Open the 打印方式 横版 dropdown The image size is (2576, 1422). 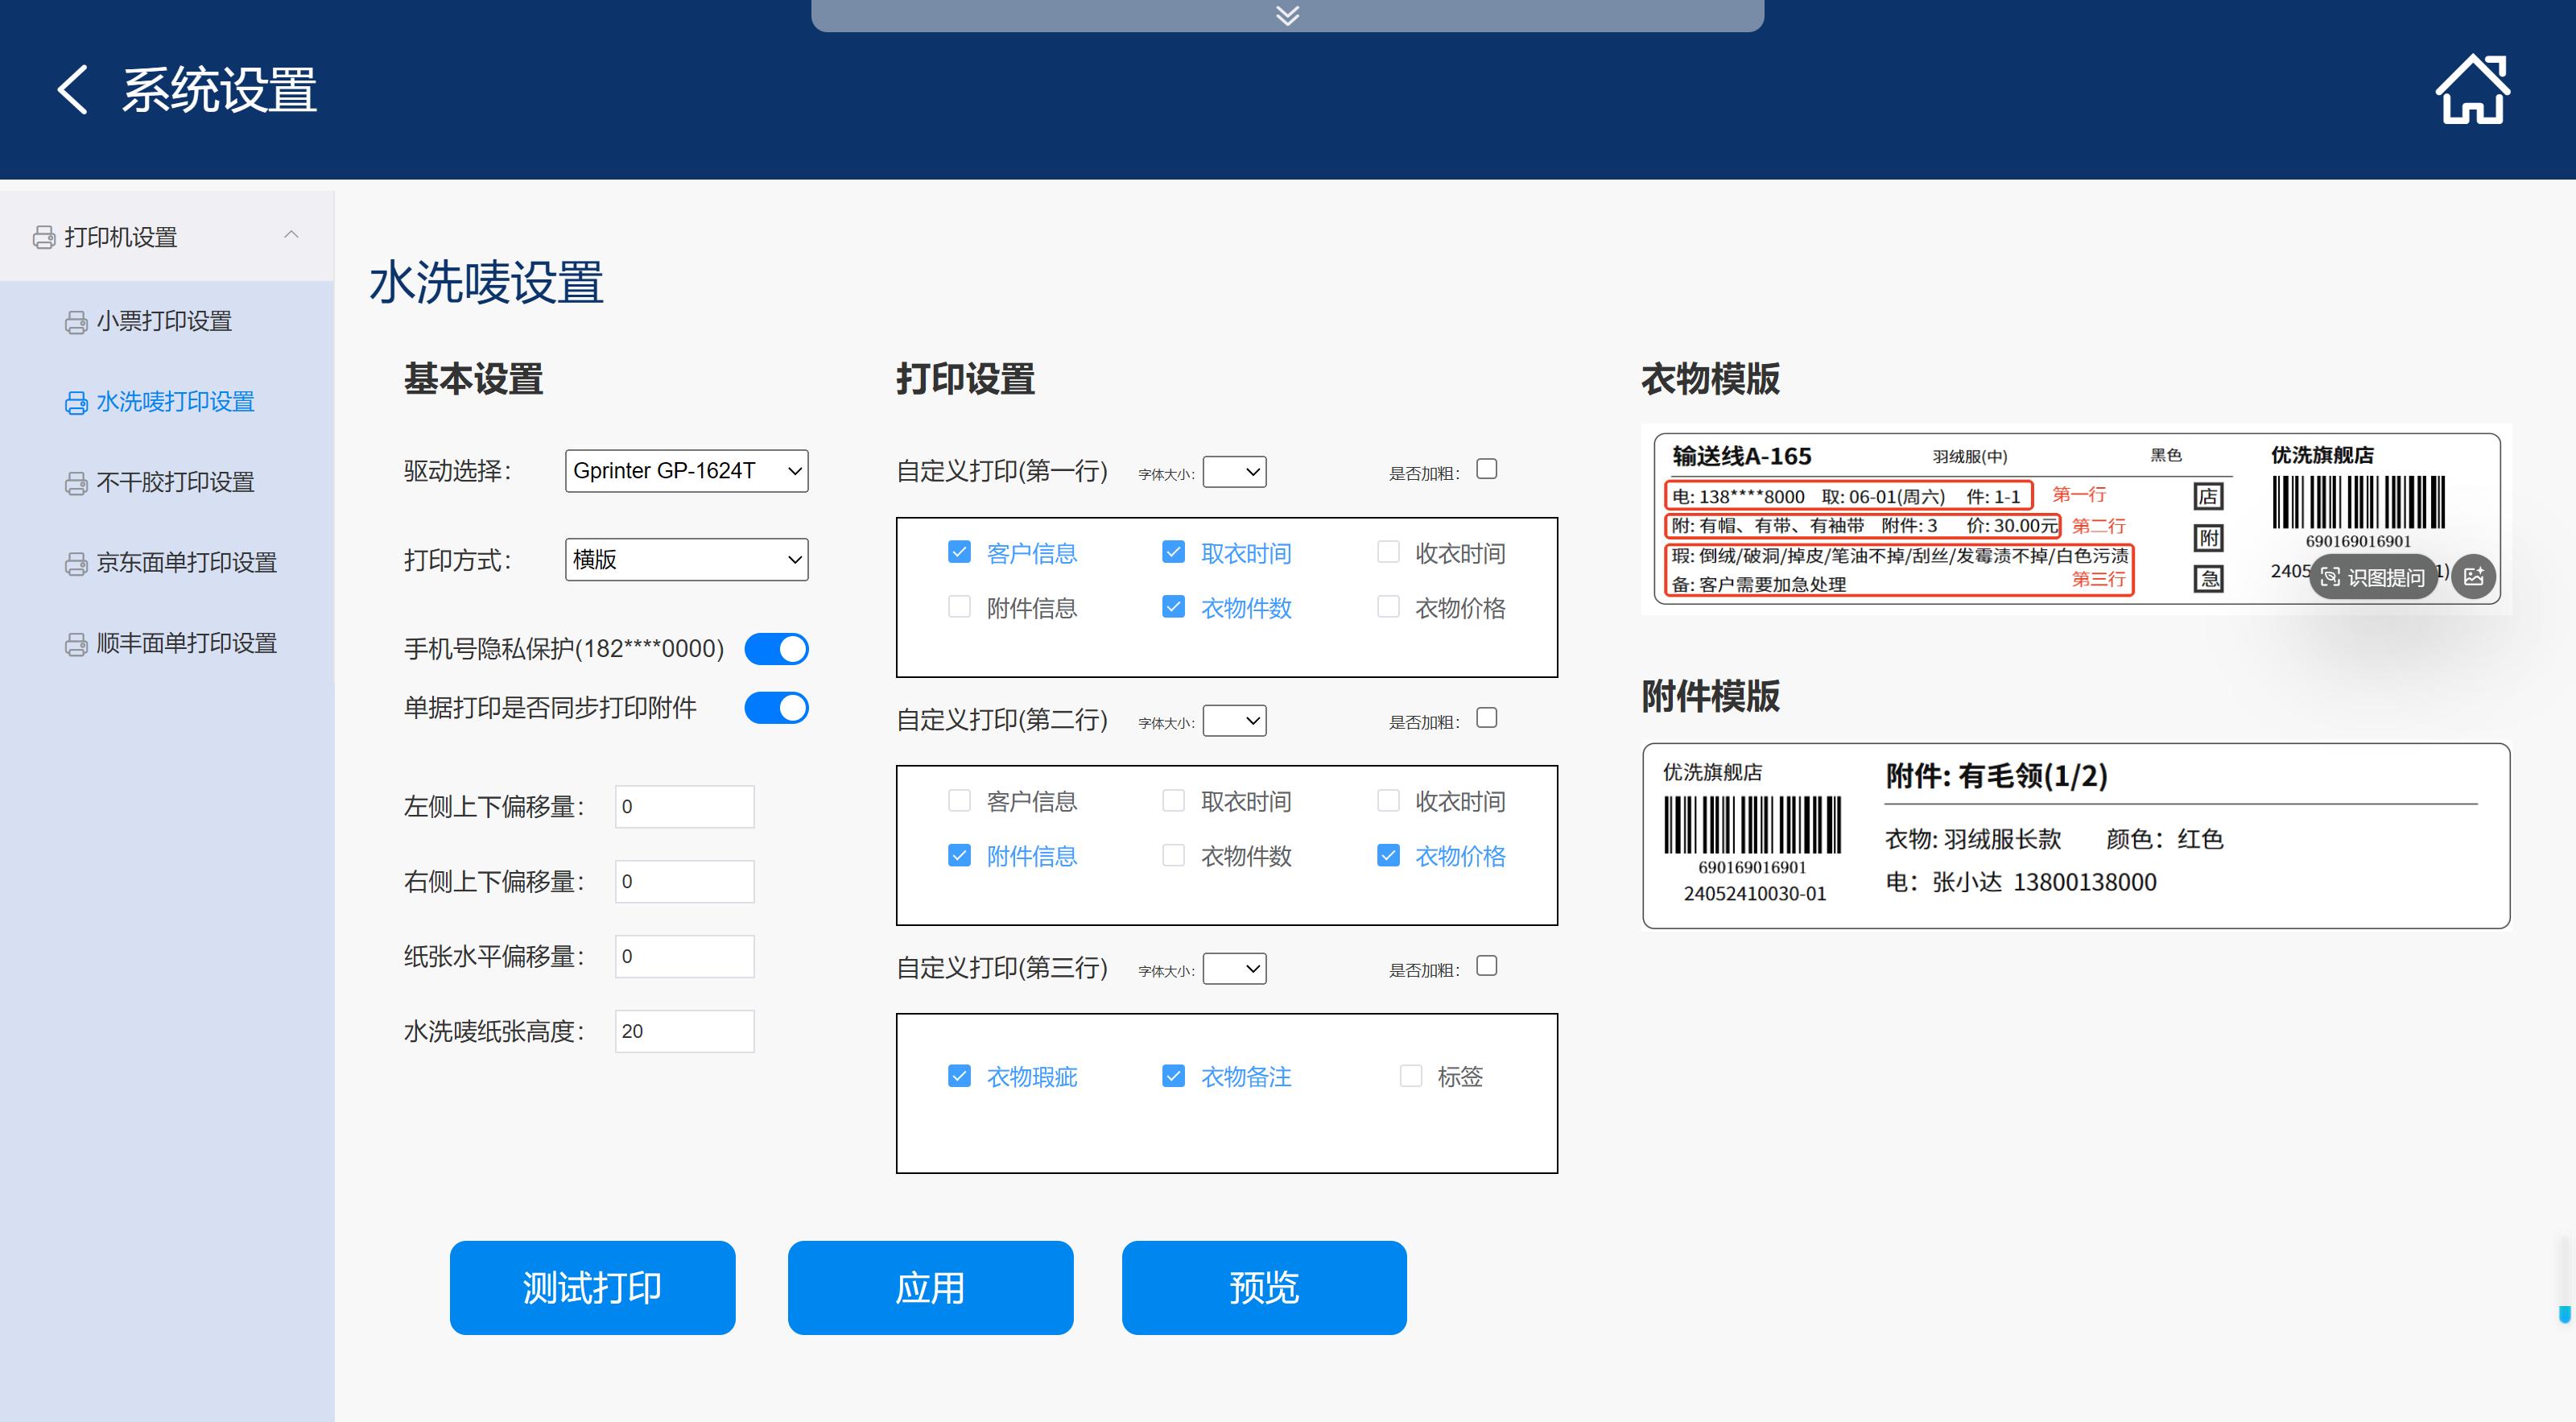[x=686, y=559]
